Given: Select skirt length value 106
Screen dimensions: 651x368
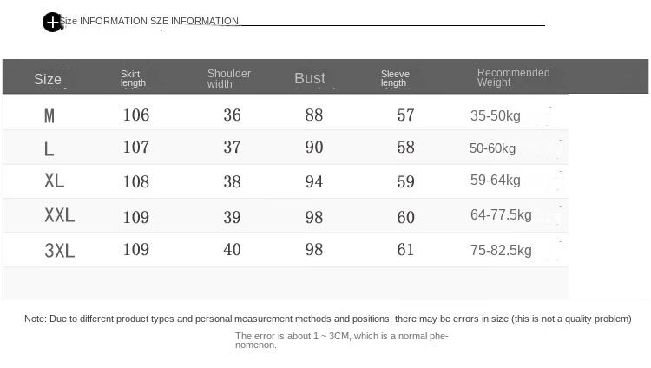Looking at the screenshot, I should pyautogui.click(x=136, y=115).
